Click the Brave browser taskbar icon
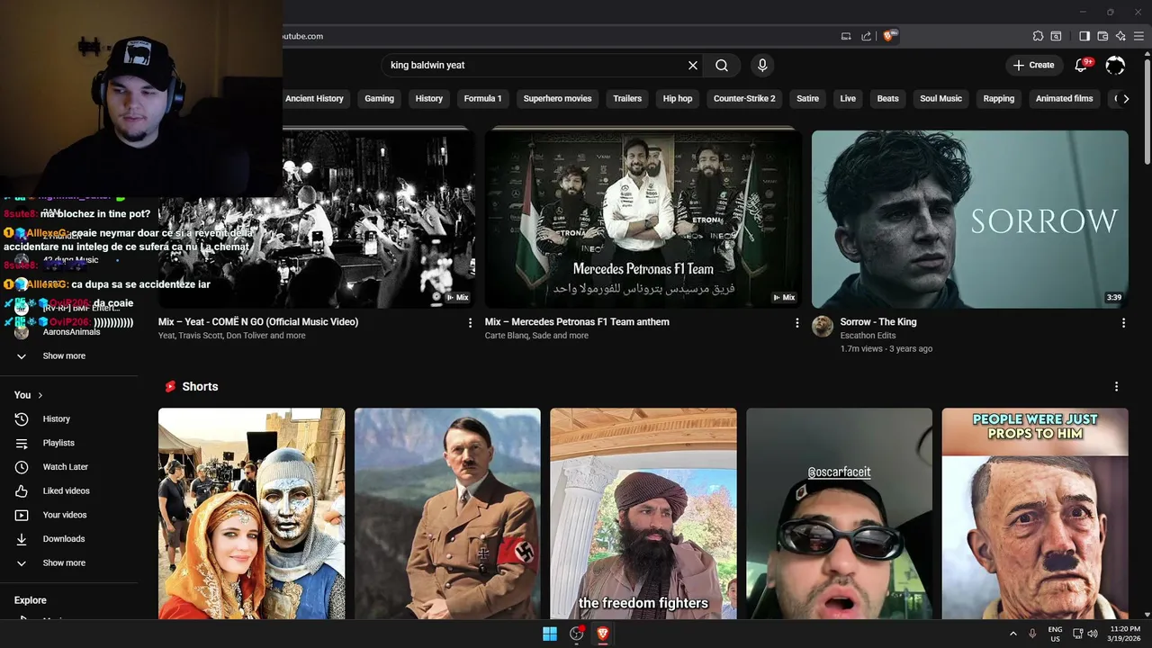 pyautogui.click(x=603, y=634)
